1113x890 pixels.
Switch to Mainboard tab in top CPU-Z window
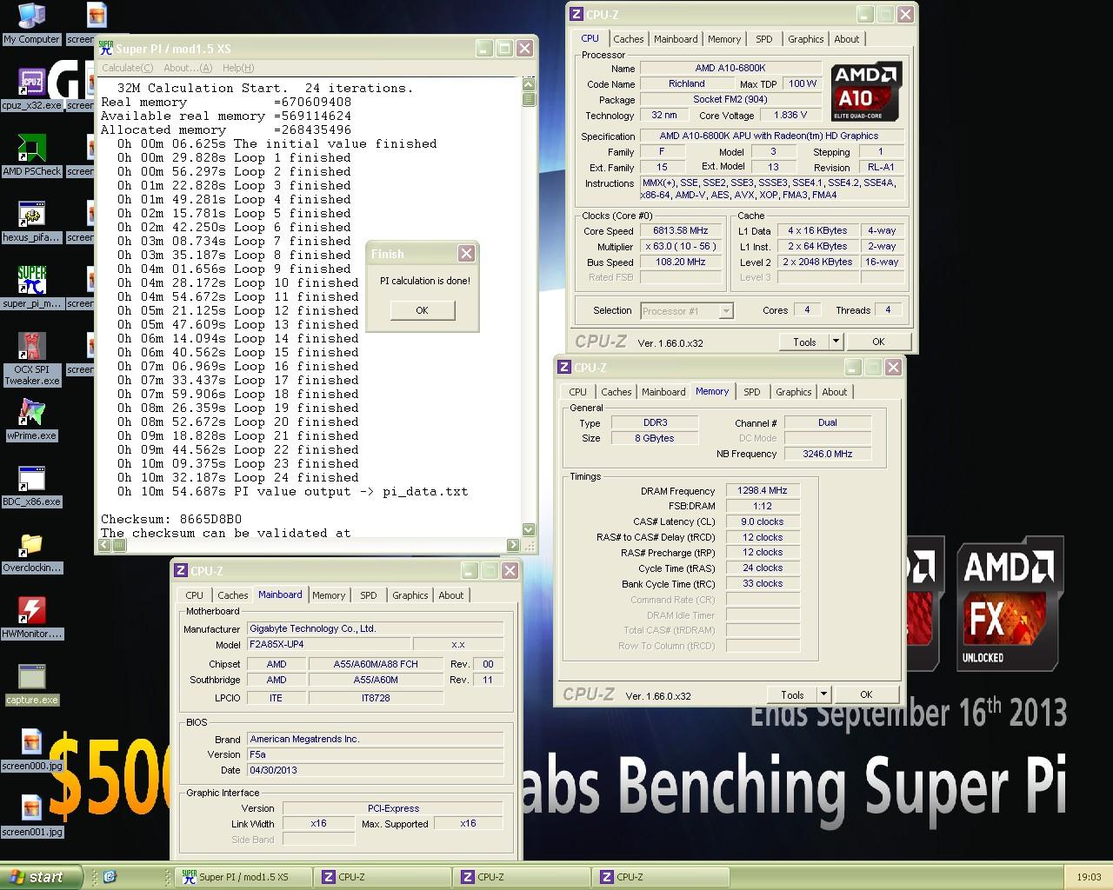676,39
